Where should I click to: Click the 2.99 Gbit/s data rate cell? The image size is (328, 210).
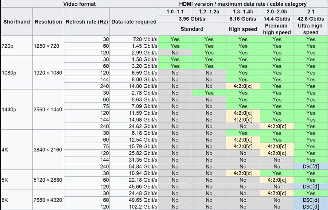[x=134, y=53]
